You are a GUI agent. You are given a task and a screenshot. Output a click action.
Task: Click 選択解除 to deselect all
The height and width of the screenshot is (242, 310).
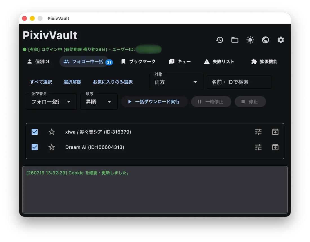coord(72,82)
